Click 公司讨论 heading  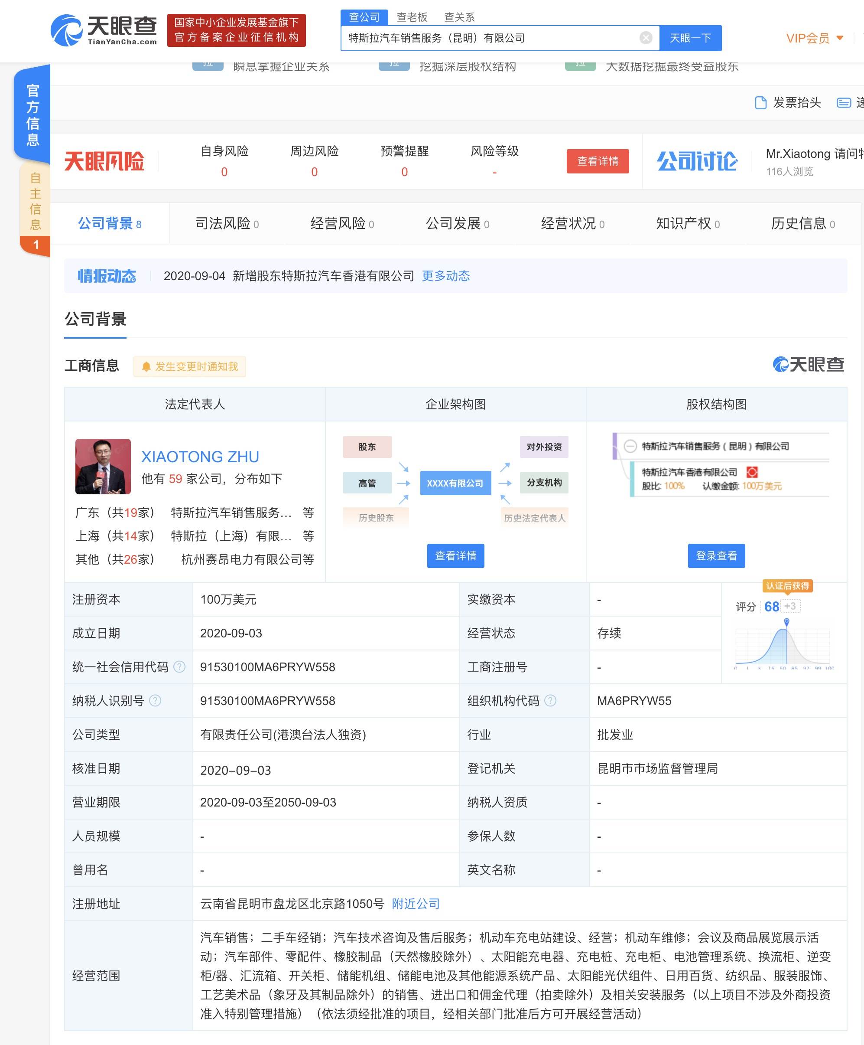pyautogui.click(x=697, y=161)
